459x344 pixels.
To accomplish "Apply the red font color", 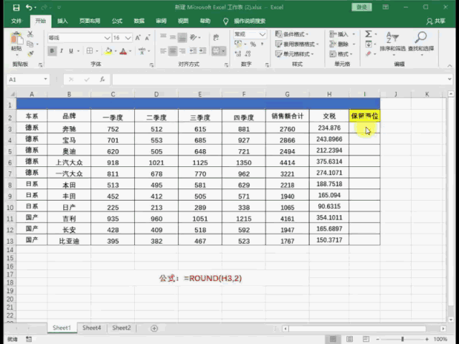I will (x=123, y=51).
